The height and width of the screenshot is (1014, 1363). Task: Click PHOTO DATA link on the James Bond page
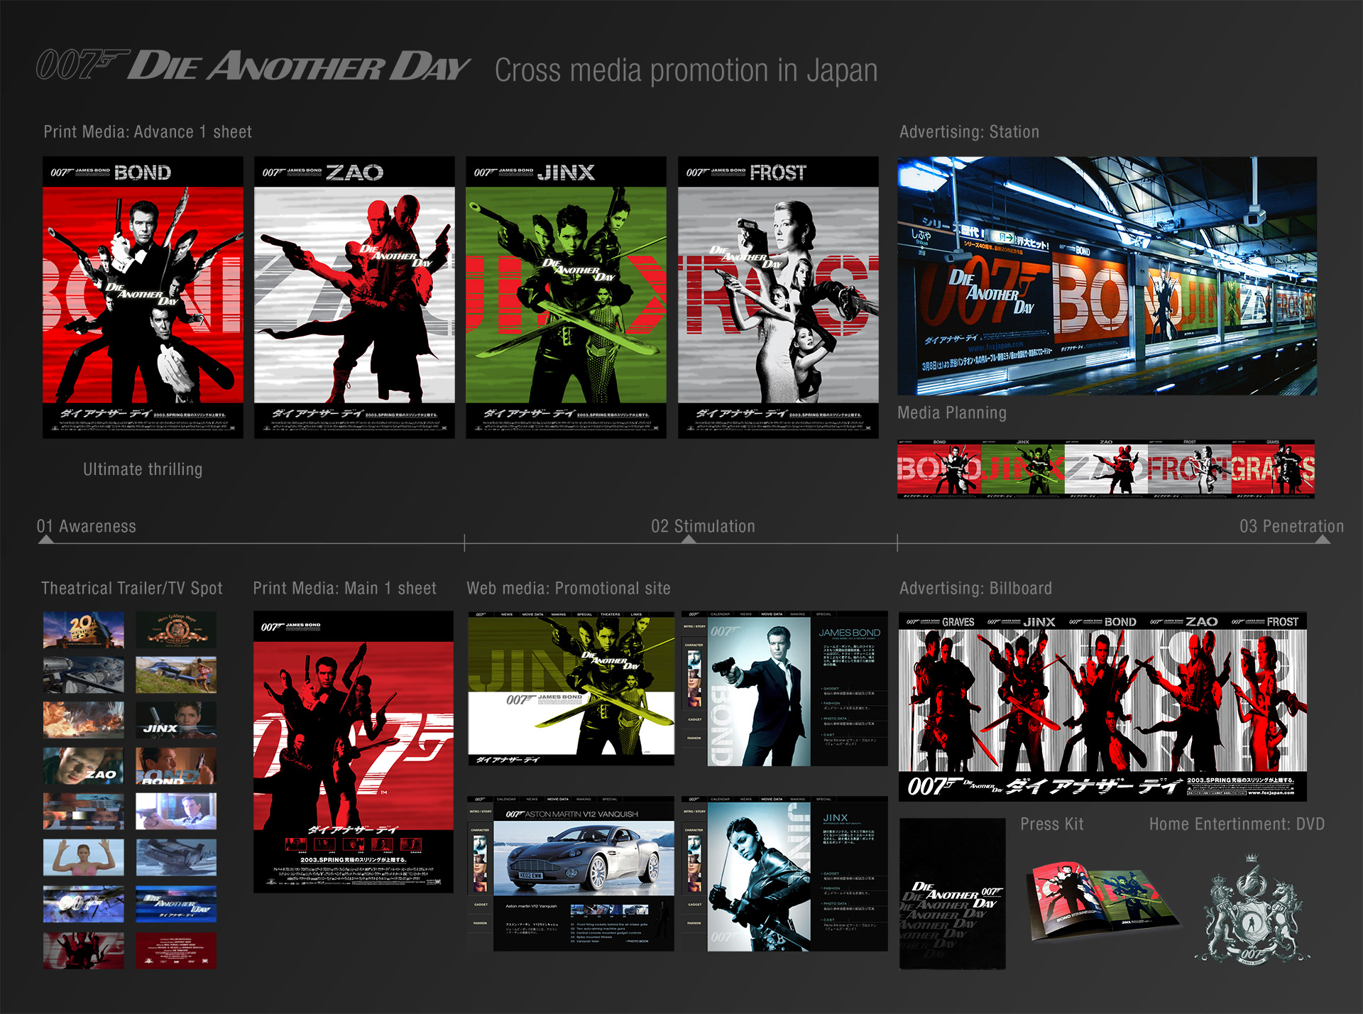[x=835, y=719]
